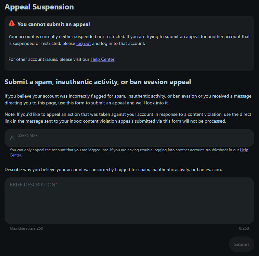
Task: Click the "Note:" content violation paragraph
Action: click(x=127, y=118)
